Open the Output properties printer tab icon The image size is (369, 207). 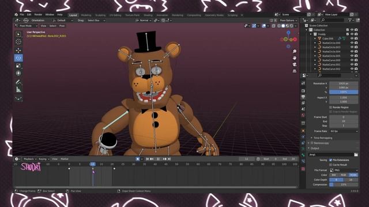[303, 97]
